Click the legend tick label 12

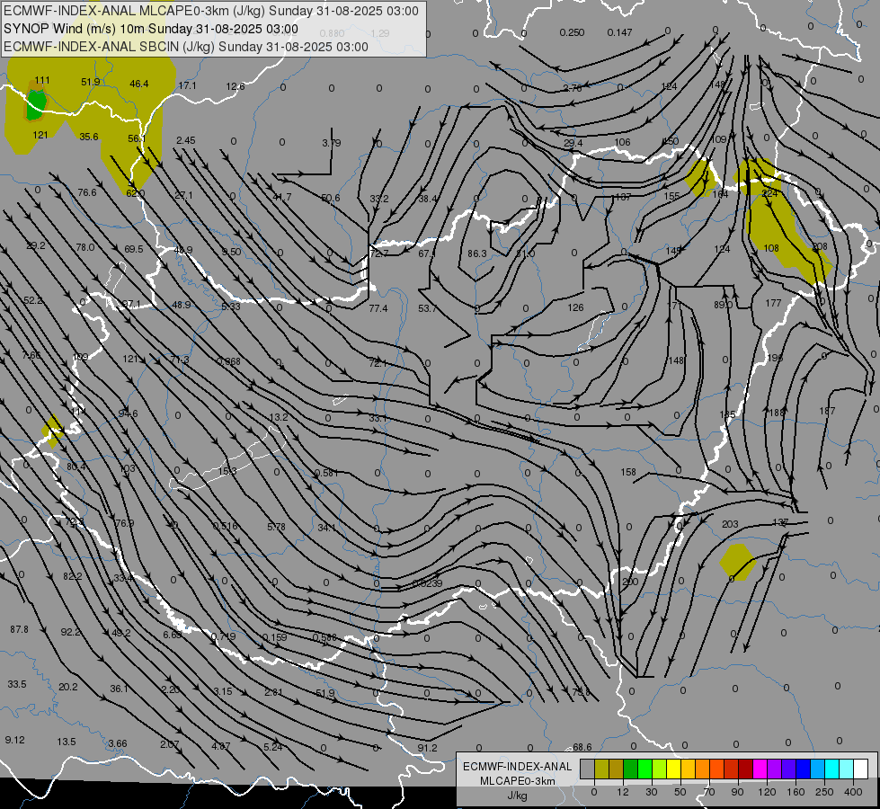click(x=623, y=792)
